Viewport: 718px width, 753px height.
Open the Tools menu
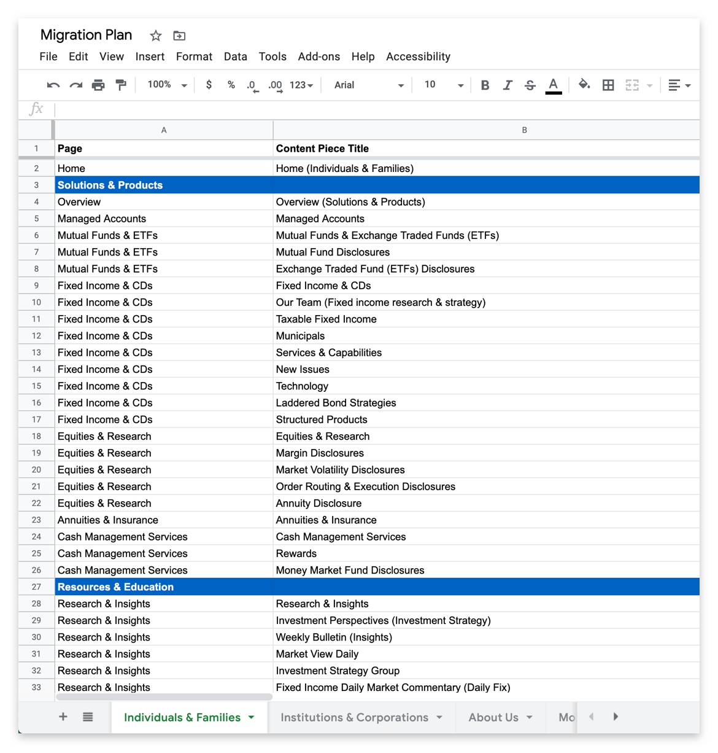(x=272, y=57)
